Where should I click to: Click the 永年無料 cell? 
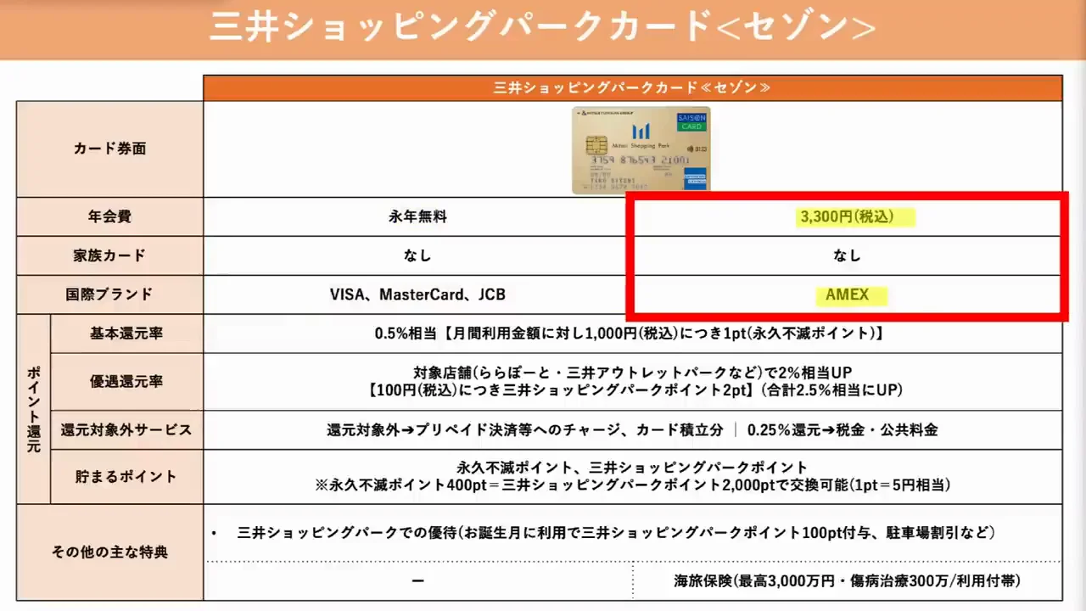[x=418, y=216]
